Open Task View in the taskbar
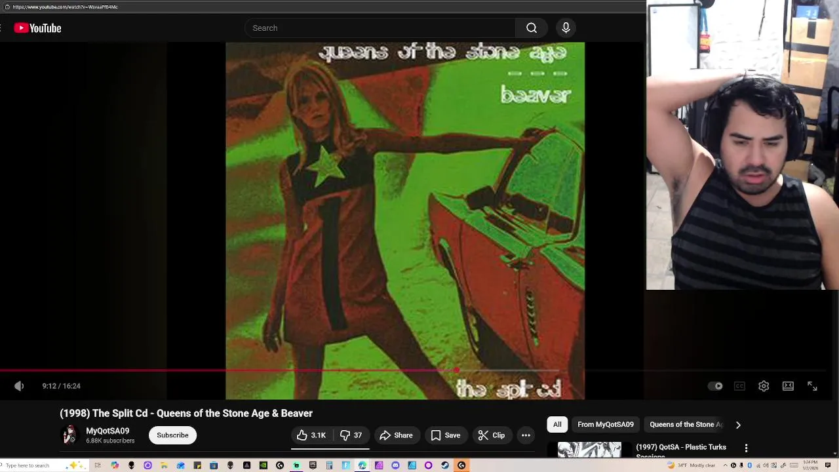 [98, 465]
